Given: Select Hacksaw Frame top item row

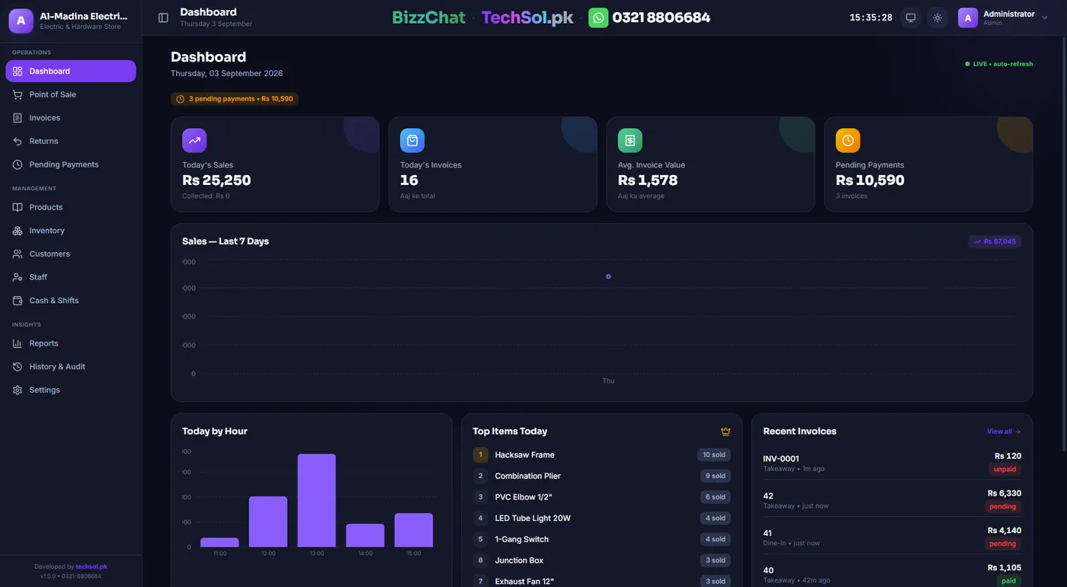Looking at the screenshot, I should (x=601, y=455).
